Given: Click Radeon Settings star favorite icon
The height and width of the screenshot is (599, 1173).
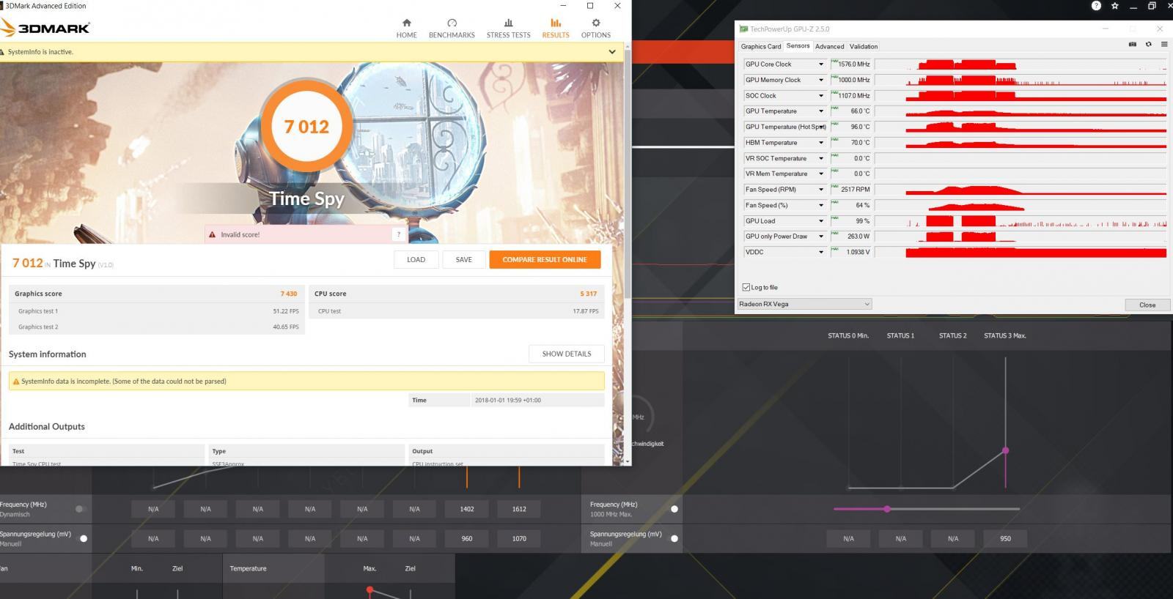Looking at the screenshot, I should tap(1114, 6).
